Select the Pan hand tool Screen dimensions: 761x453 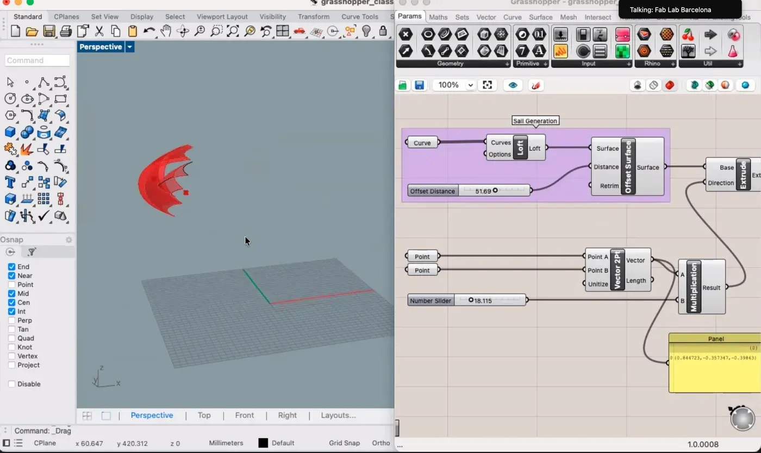[166, 31]
